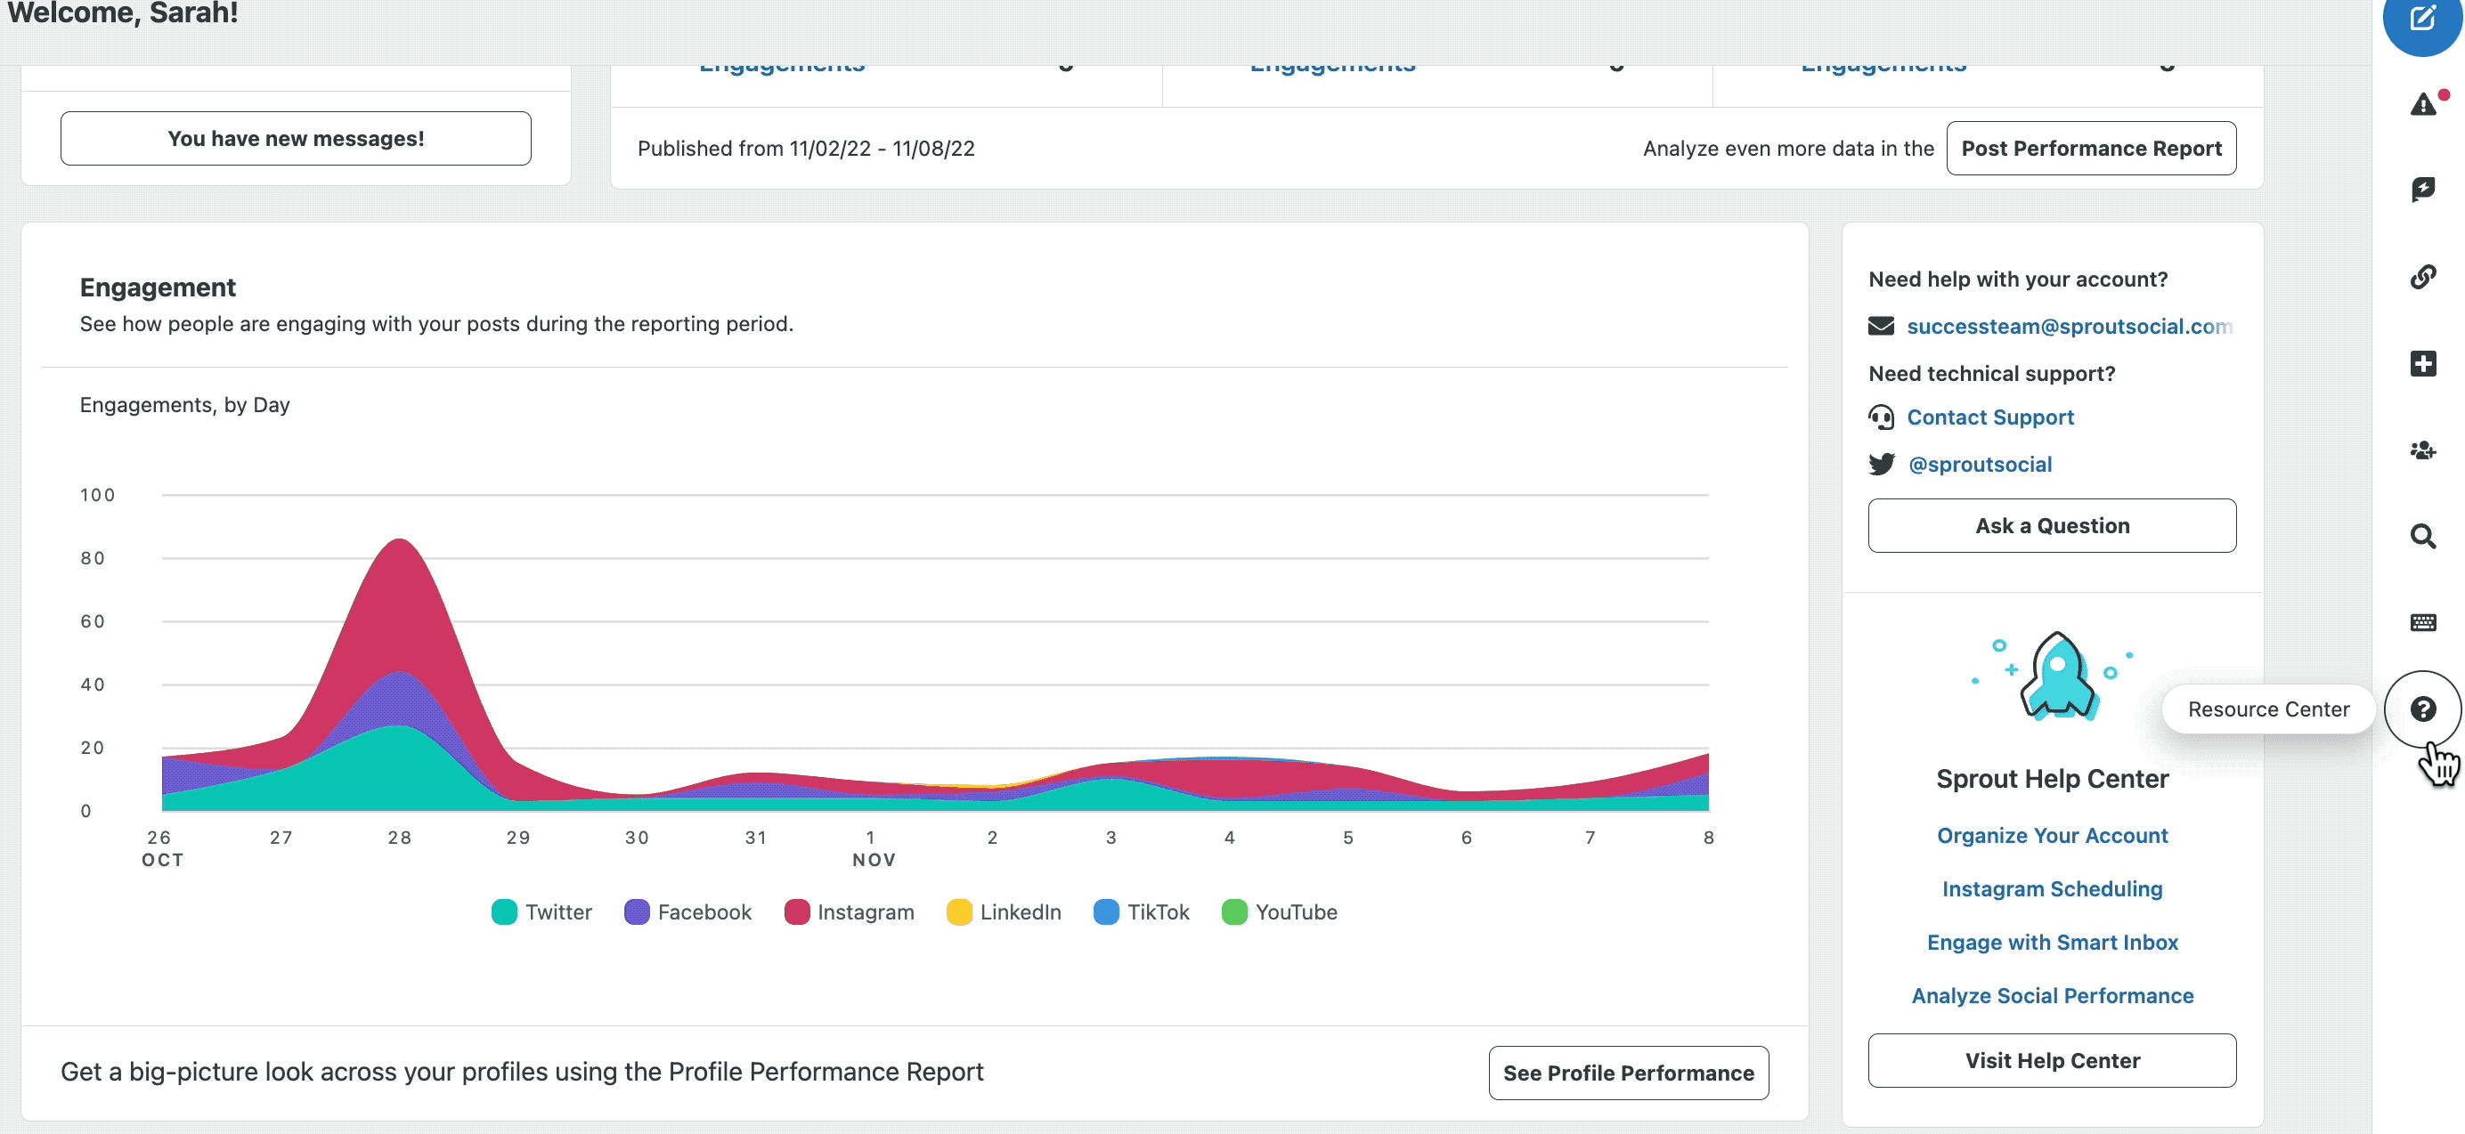Click the plus icon to add new item
Viewport: 2465px width, 1134px height.
[2422, 363]
